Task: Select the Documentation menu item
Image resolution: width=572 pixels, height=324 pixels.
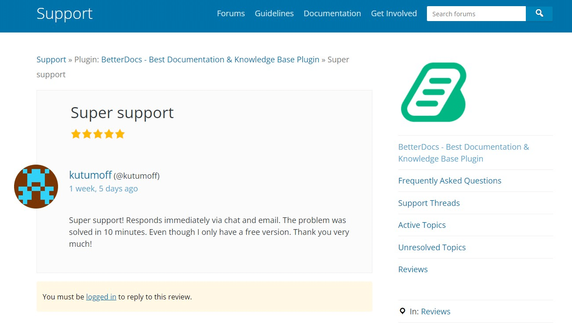Action: [x=332, y=14]
